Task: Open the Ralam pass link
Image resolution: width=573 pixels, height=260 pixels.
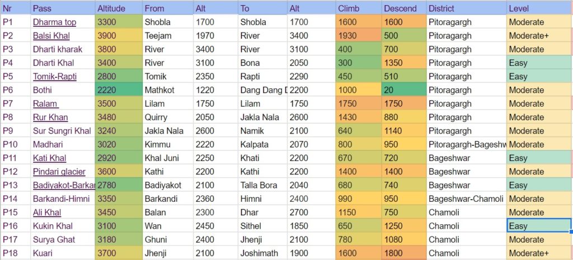Action: (x=46, y=103)
